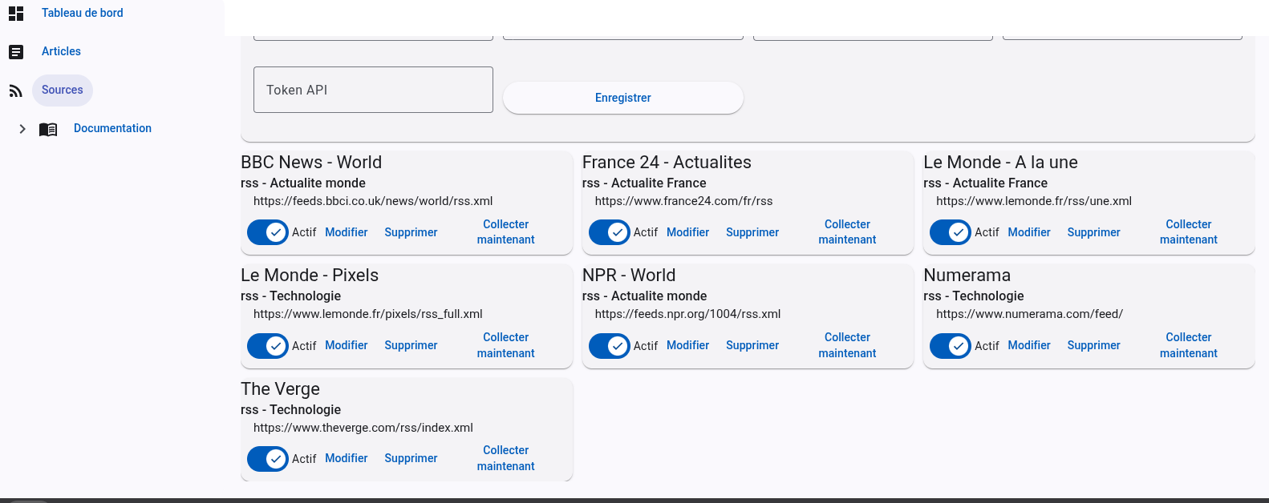Switch off The Verge active toggle
Screen dimensions: 1269x503
268,459
